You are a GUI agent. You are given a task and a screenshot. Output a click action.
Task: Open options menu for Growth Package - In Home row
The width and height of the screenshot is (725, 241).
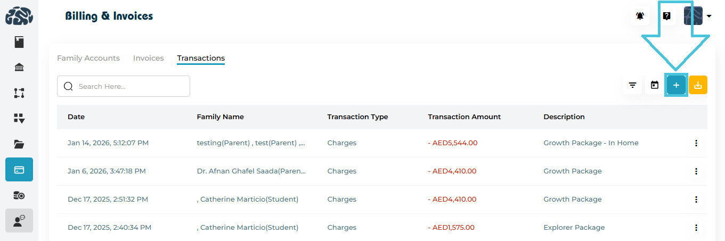[696, 143]
